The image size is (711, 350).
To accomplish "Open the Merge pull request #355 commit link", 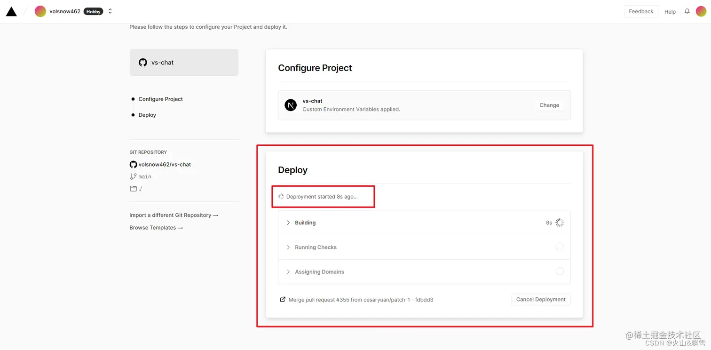I will coord(361,300).
